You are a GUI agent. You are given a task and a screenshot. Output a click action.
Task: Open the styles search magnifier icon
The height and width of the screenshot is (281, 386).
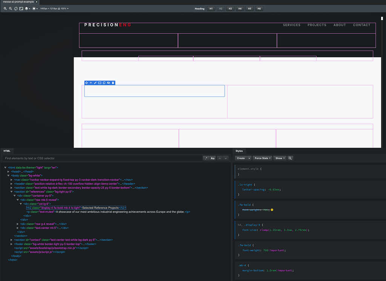(290, 158)
